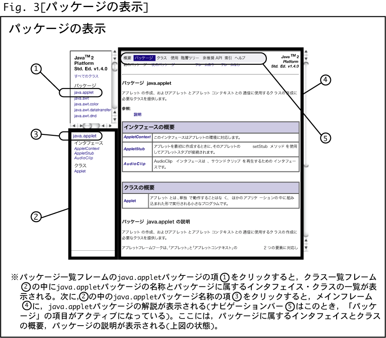Open AudioClip in the class list frame

[83, 158]
